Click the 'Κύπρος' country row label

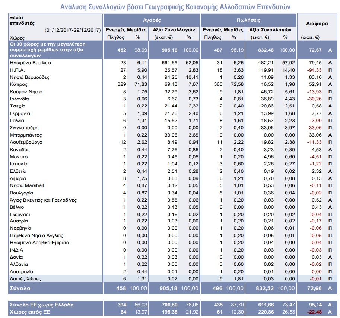click(18, 84)
